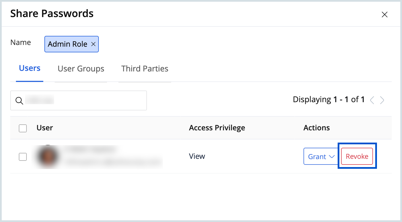Toggle the select-all checkbox in the header

pyautogui.click(x=22, y=128)
